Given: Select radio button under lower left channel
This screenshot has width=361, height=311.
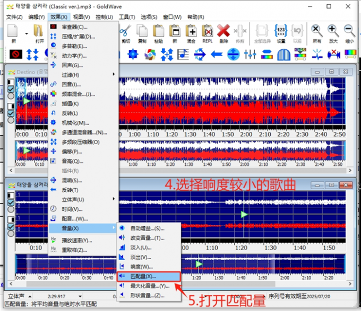Looking at the screenshot, I should point(11,209).
